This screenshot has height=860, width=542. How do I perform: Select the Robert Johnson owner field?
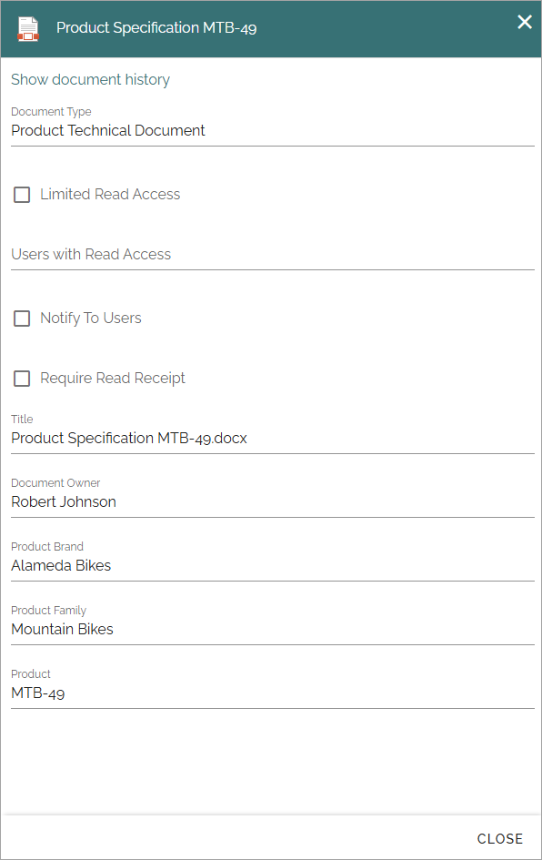click(x=273, y=501)
